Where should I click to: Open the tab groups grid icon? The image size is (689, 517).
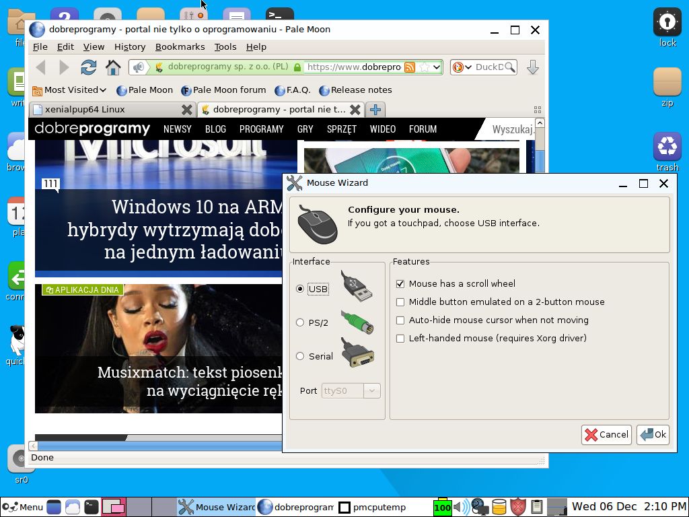[x=538, y=110]
